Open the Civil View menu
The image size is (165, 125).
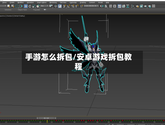[63, 2]
